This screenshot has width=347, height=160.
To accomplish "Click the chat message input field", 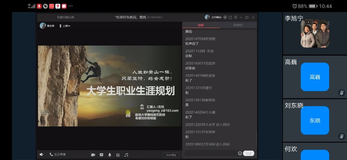I will click(x=210, y=153).
